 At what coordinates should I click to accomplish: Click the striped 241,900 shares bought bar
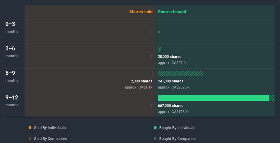click(180, 74)
